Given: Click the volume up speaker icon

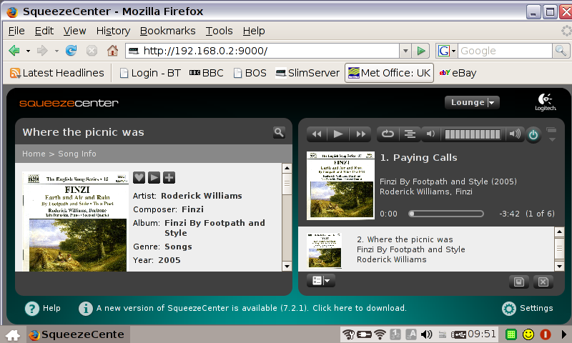Looking at the screenshot, I should tap(514, 134).
